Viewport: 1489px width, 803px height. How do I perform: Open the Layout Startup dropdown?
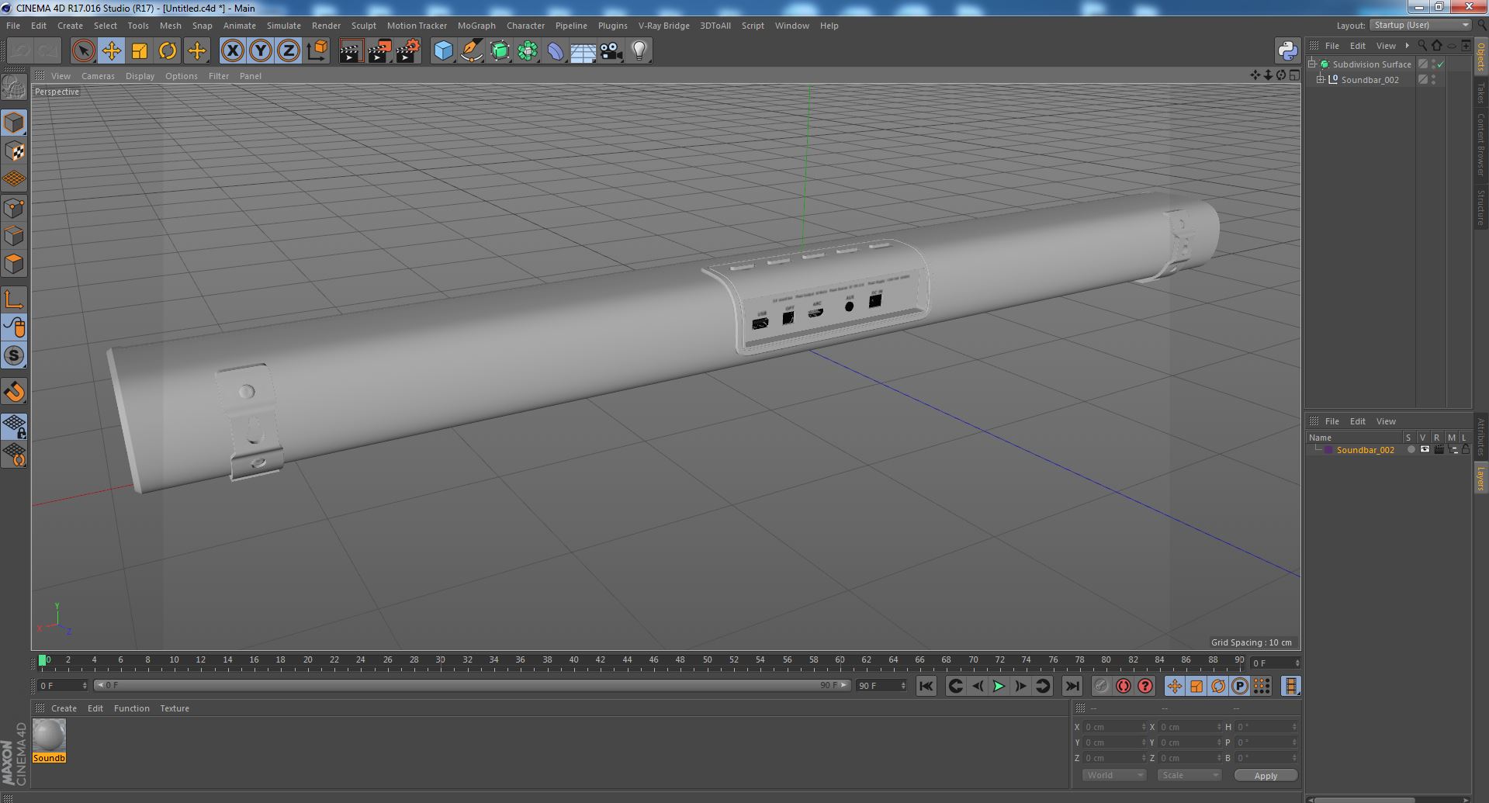tap(1421, 25)
